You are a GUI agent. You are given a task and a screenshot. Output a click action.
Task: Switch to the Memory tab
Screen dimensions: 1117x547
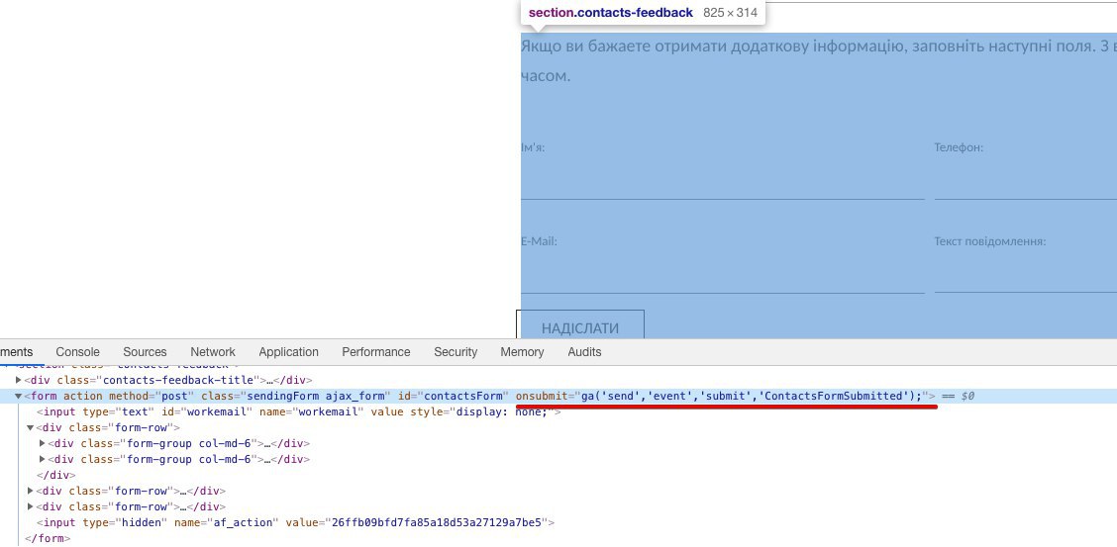(522, 352)
